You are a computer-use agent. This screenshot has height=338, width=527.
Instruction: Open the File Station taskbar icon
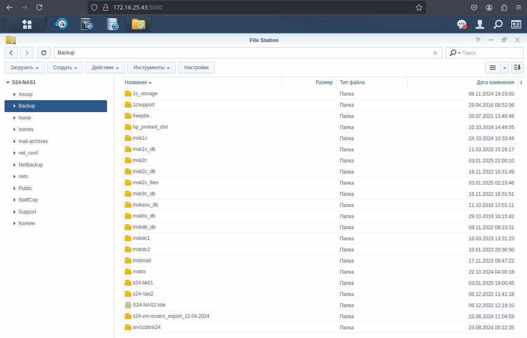point(138,25)
